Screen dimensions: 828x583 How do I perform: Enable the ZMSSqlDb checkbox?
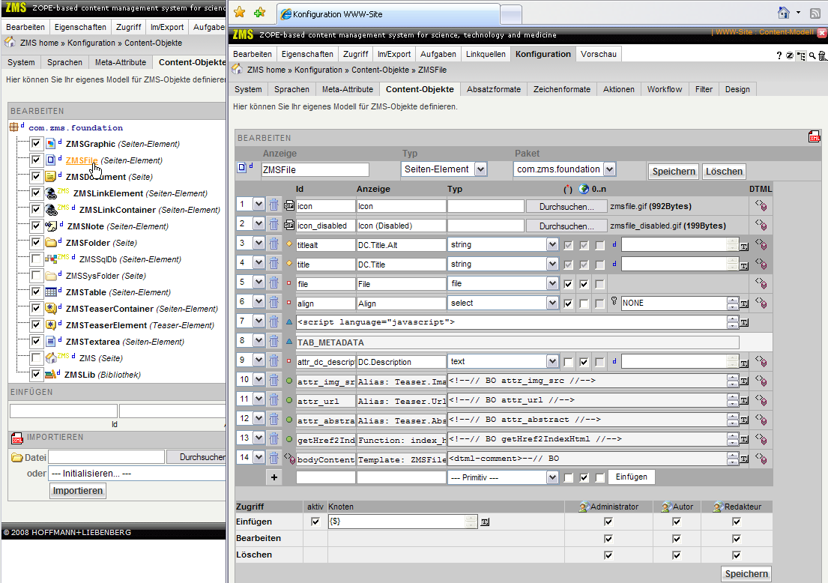(x=36, y=259)
